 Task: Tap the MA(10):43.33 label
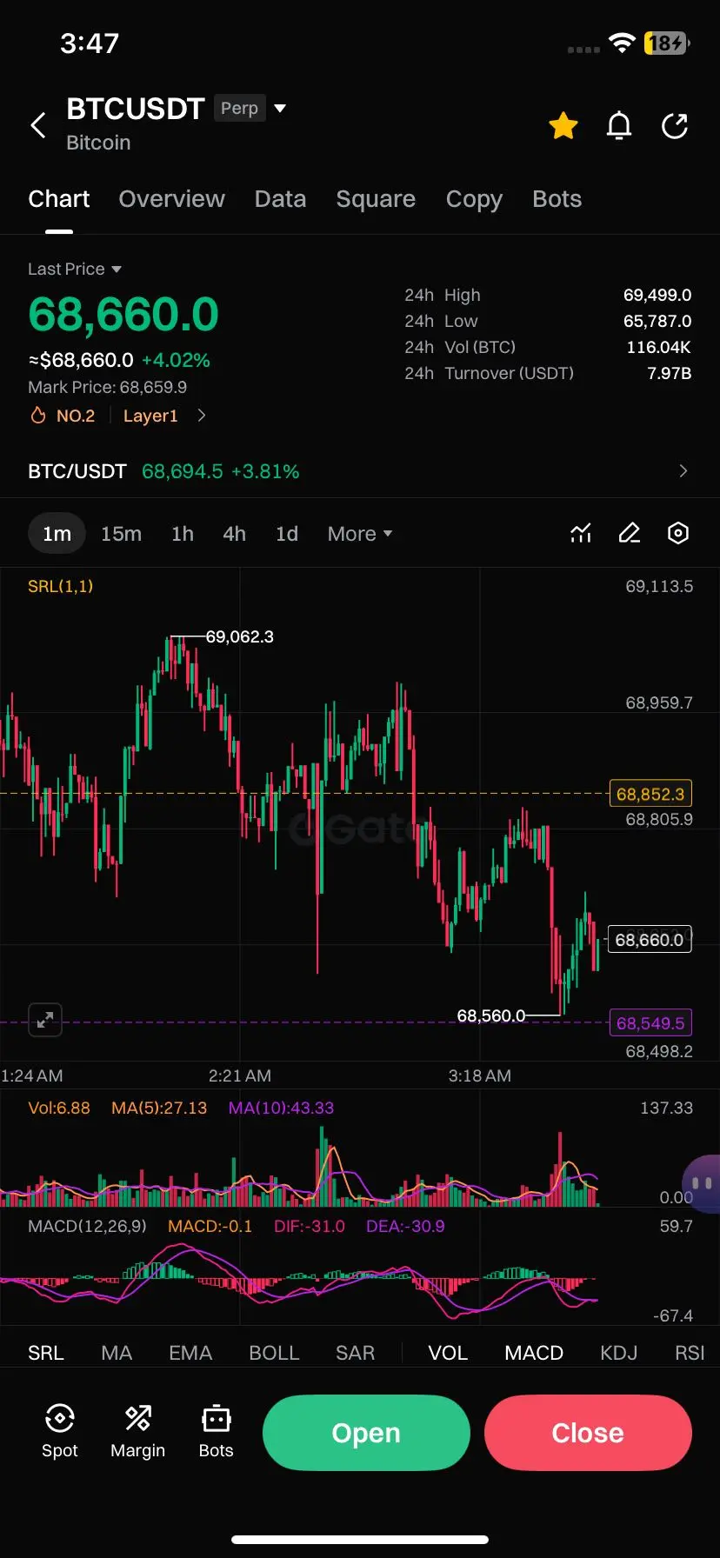[281, 1108]
